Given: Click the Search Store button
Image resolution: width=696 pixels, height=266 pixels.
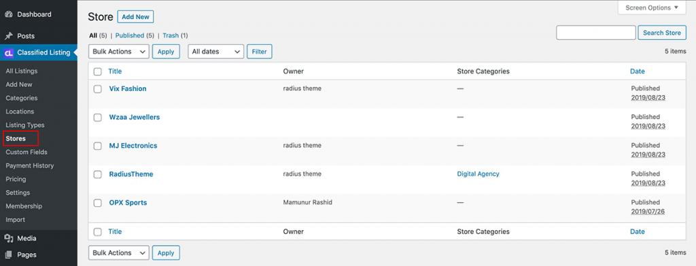Looking at the screenshot, I should (662, 33).
